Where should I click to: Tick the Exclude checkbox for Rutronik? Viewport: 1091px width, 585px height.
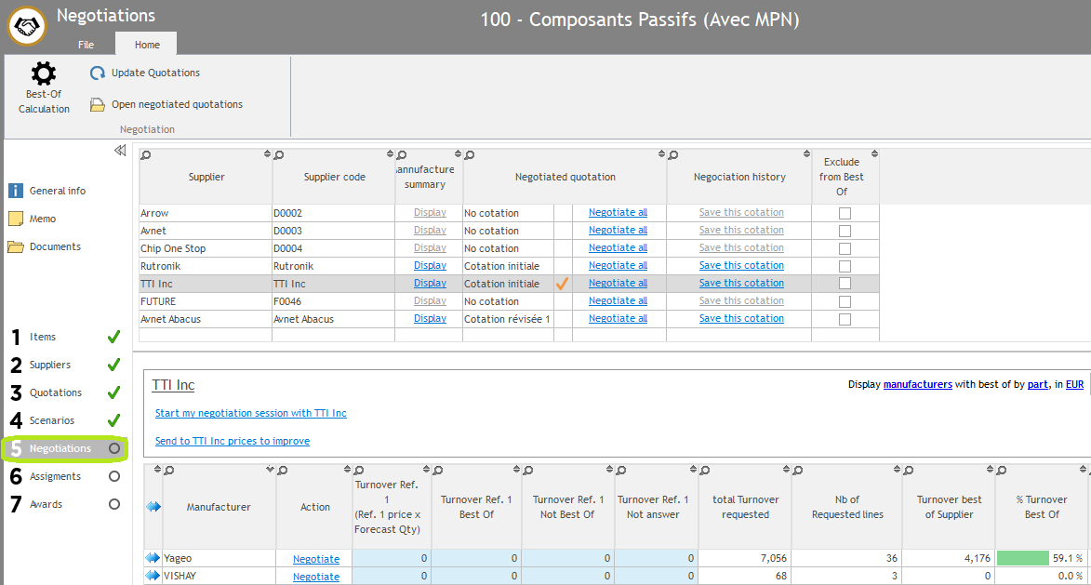(845, 266)
